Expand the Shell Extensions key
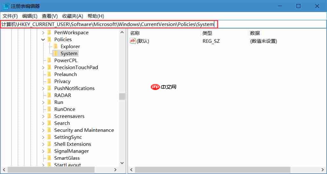 43,144
